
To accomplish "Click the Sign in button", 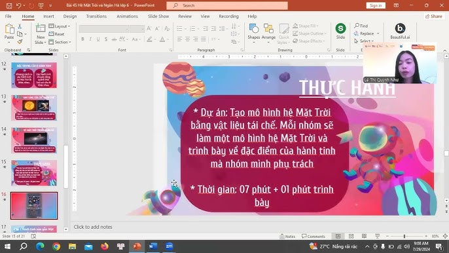I will pyautogui.click(x=376, y=5).
